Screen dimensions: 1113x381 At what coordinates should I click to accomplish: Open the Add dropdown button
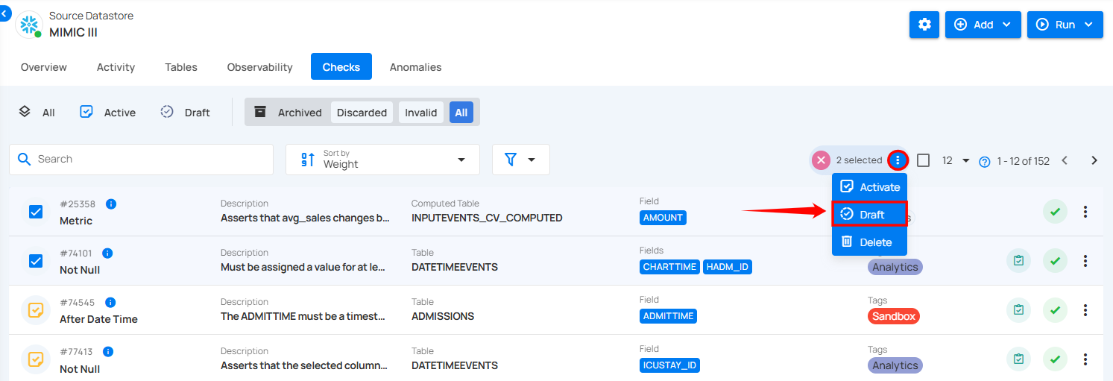983,25
